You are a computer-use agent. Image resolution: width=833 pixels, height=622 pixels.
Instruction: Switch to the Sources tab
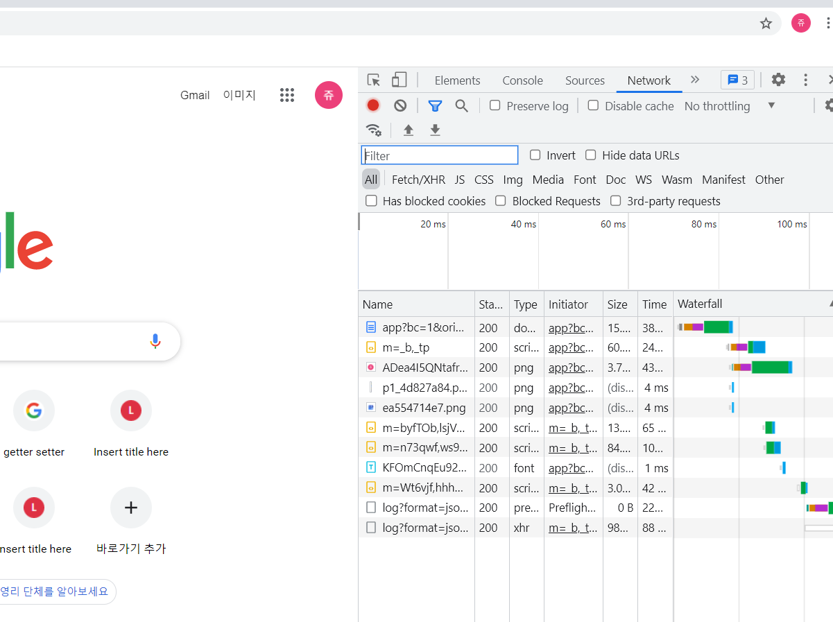pyautogui.click(x=585, y=80)
